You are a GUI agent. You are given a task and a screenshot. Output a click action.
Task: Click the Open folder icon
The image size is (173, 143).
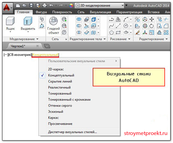click(x=24, y=5)
